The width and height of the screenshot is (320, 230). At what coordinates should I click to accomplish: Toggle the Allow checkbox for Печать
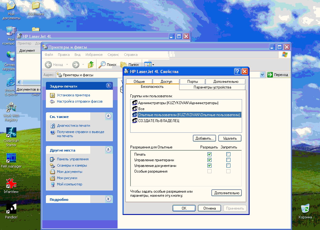click(209, 154)
